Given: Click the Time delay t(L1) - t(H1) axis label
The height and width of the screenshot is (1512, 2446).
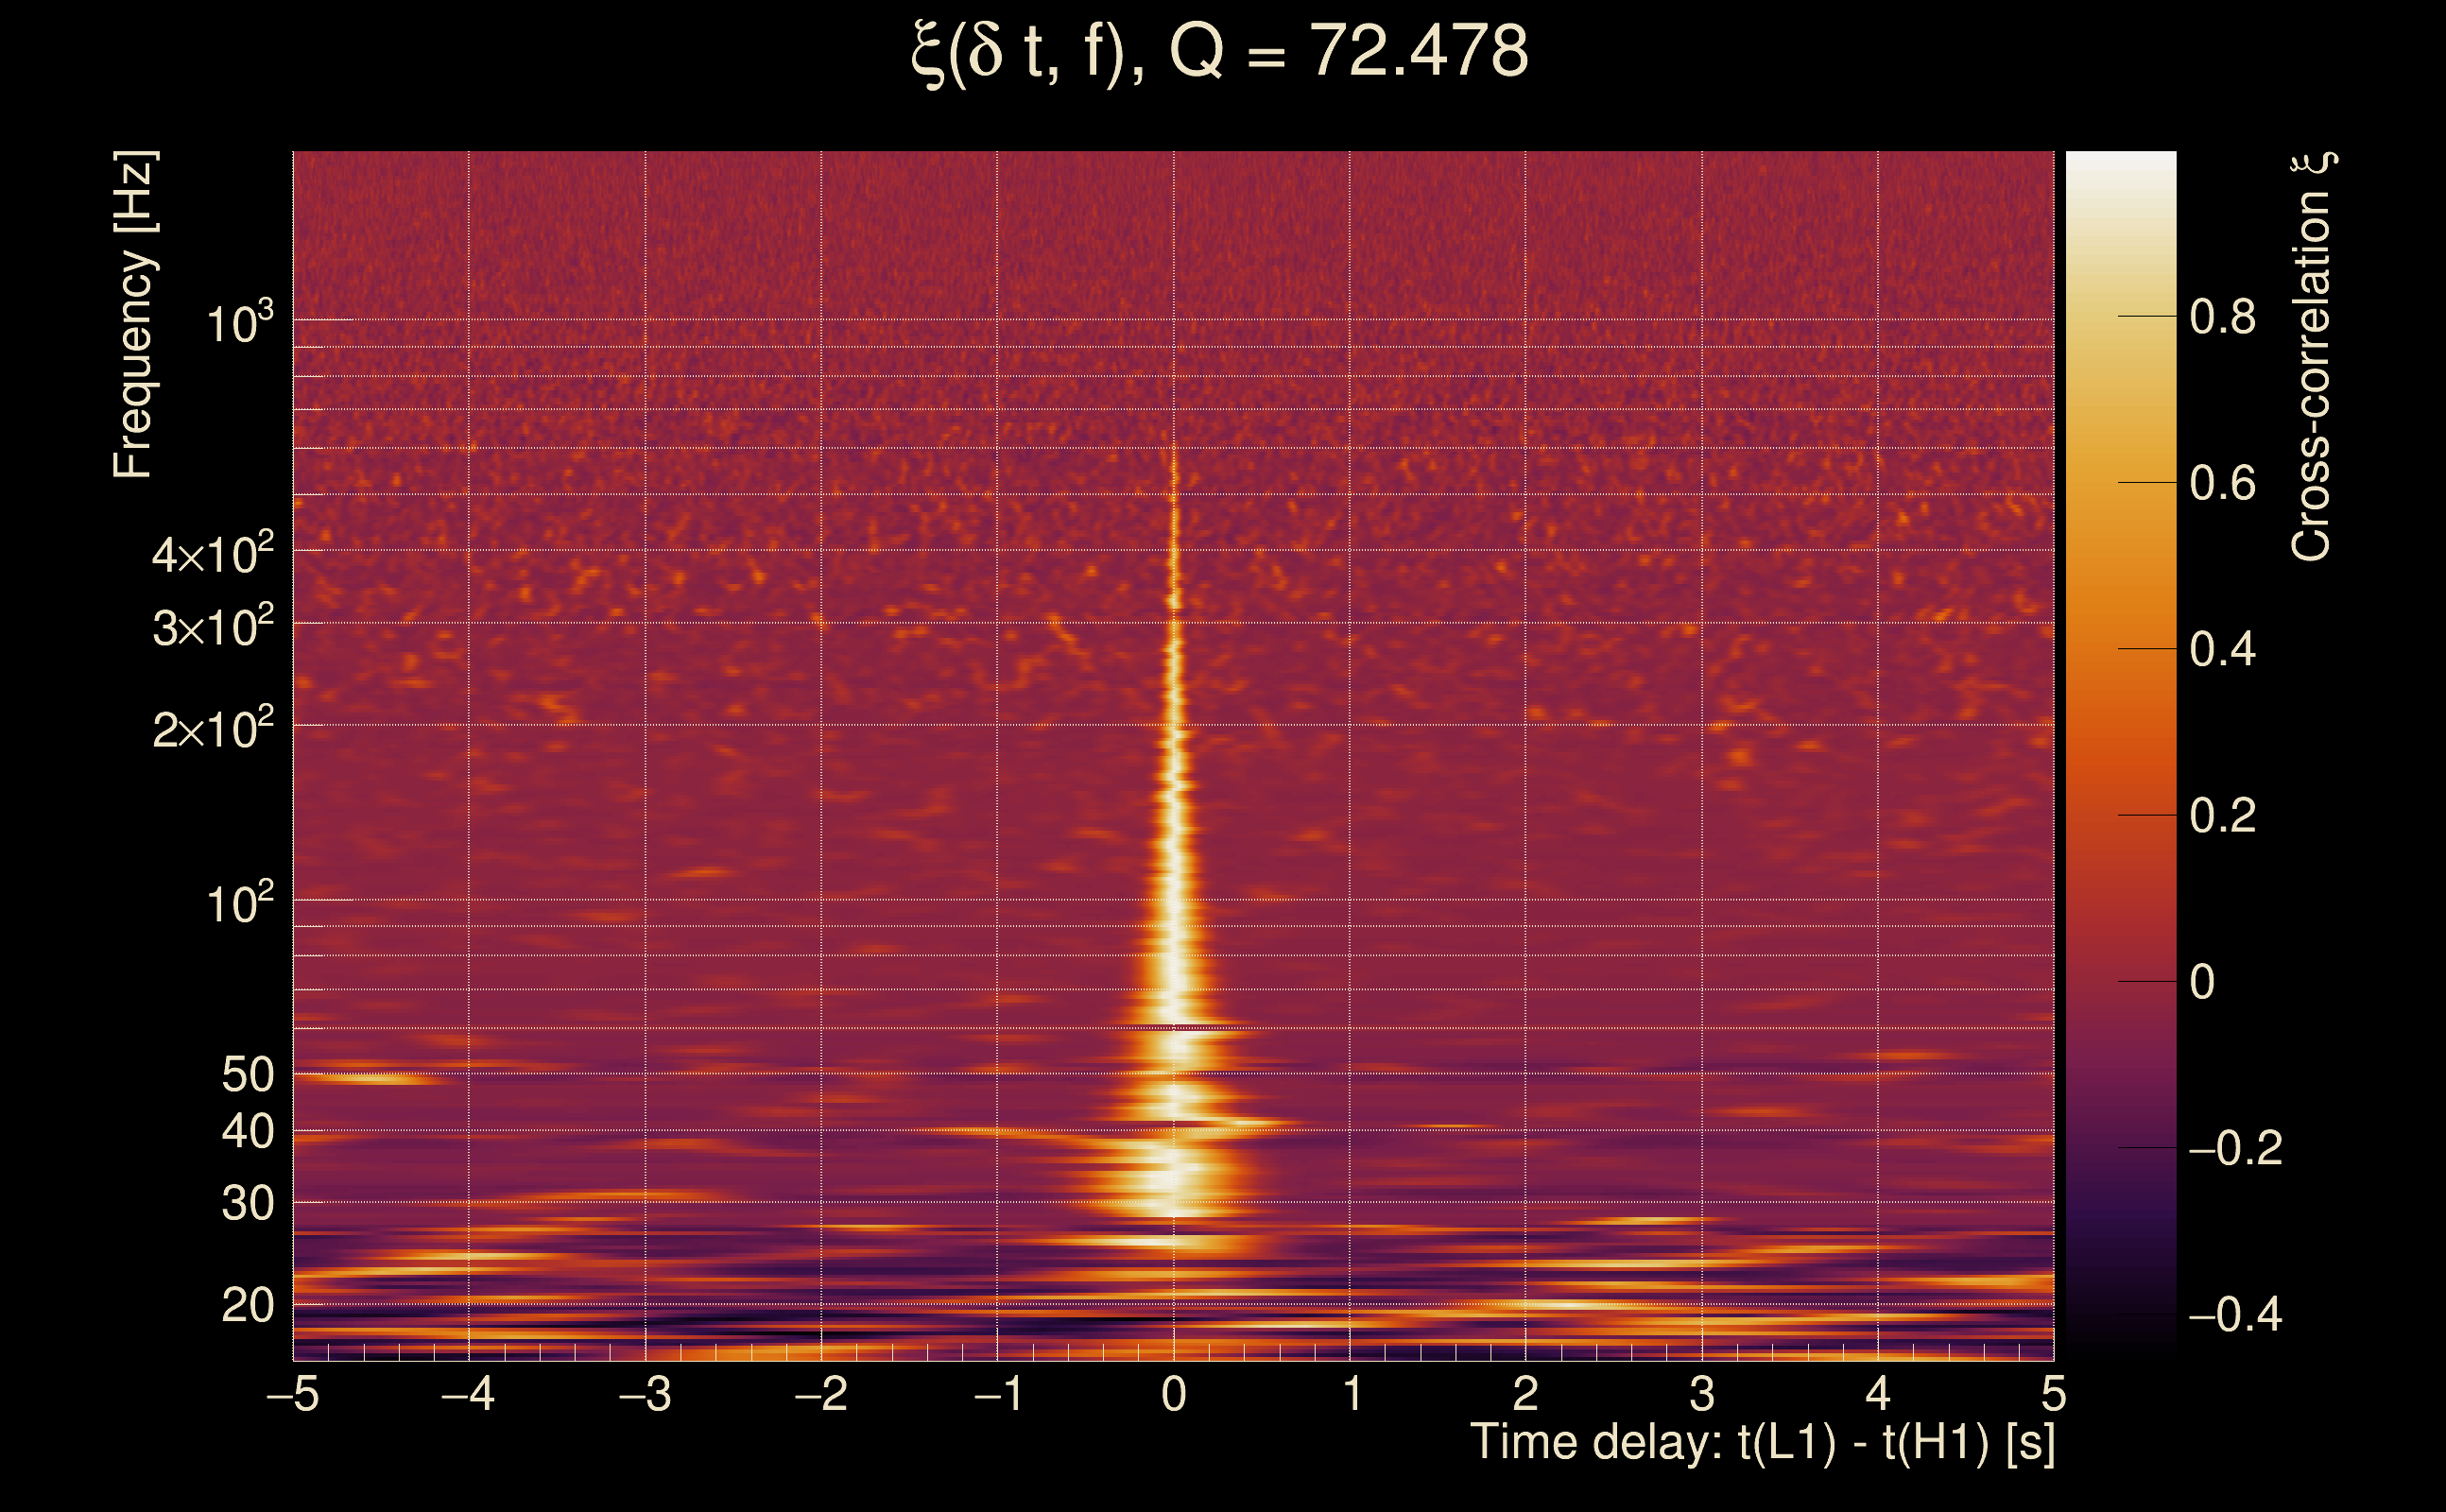Looking at the screenshot, I should coord(1762,1443).
